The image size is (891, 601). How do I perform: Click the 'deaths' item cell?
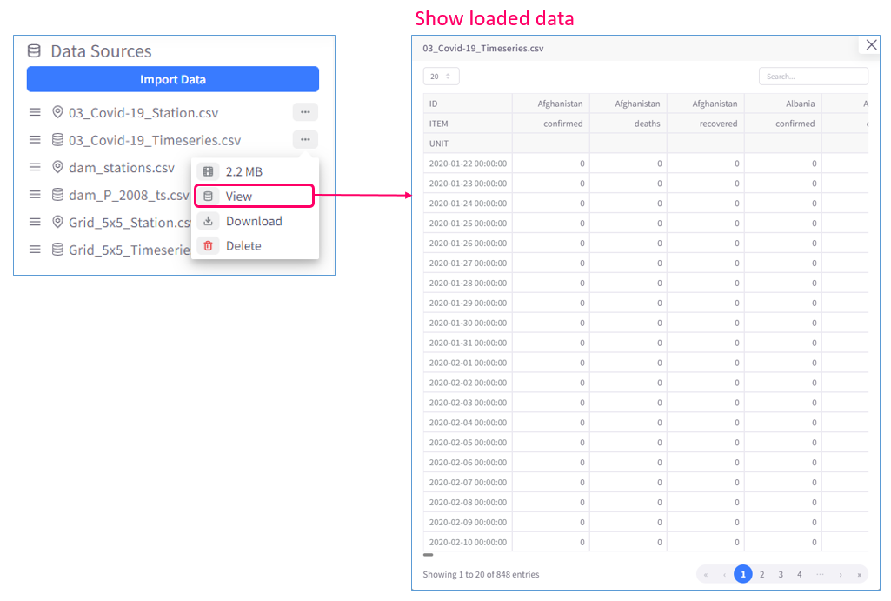point(628,124)
